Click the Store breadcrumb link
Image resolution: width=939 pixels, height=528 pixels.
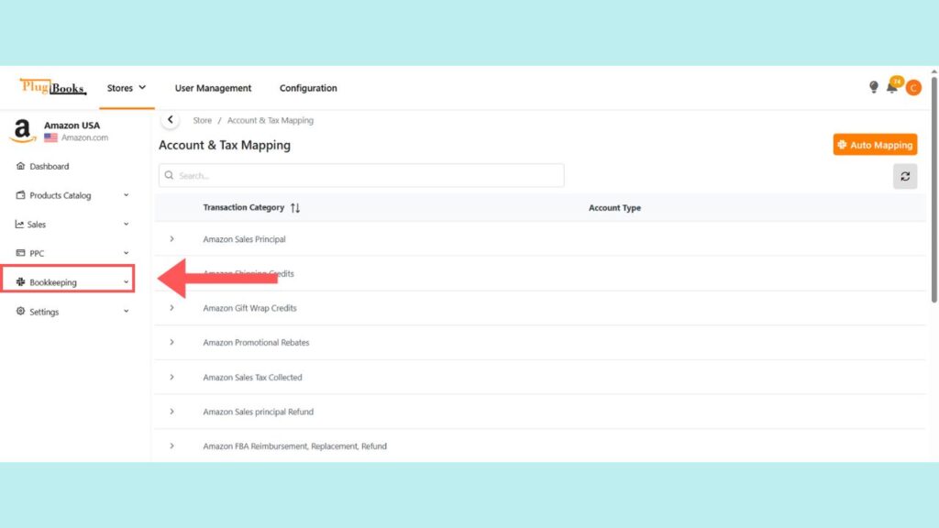point(203,120)
